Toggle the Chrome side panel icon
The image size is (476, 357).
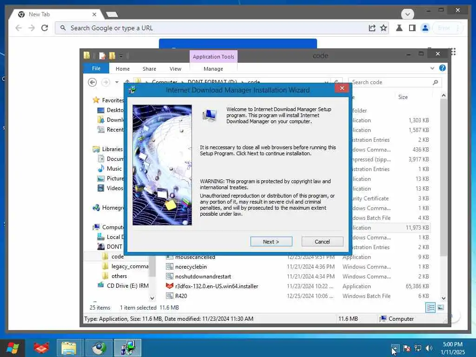(412, 28)
